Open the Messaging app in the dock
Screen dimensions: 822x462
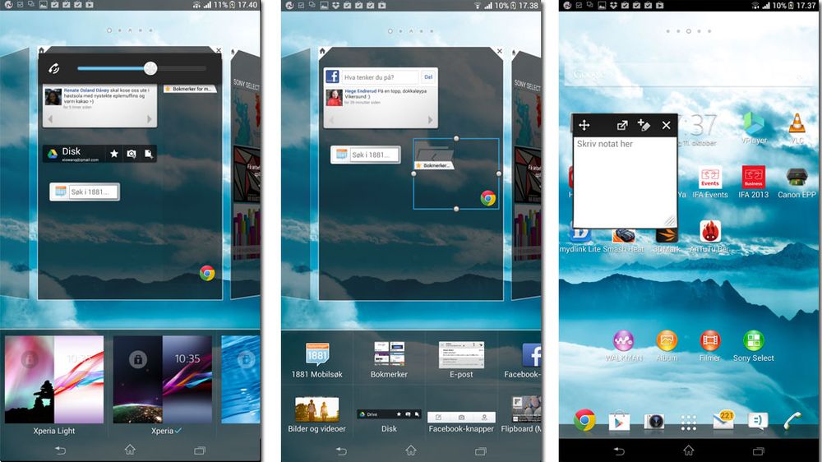point(758,421)
